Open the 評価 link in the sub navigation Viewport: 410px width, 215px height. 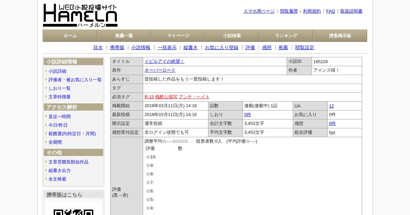point(250,48)
